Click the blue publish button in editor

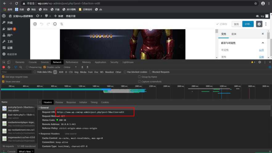[x=248, y=24]
